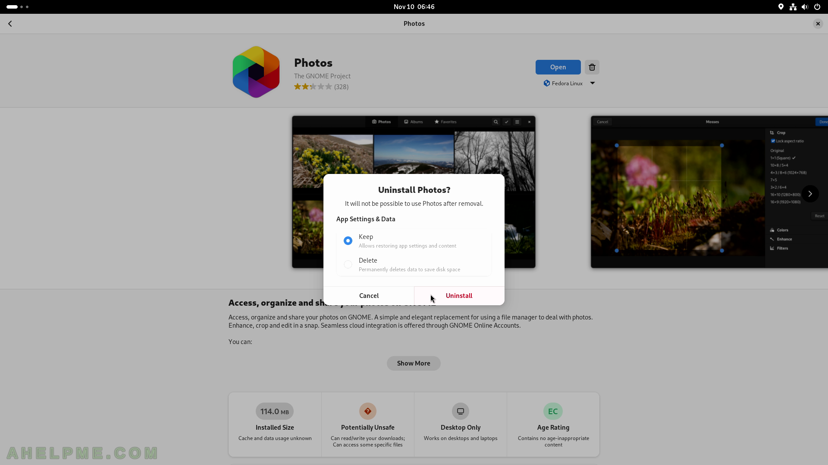Click the Age Rating card title
Image resolution: width=828 pixels, height=465 pixels.
pyautogui.click(x=553, y=428)
